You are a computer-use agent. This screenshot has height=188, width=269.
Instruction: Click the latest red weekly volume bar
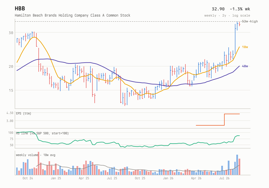click(239, 167)
